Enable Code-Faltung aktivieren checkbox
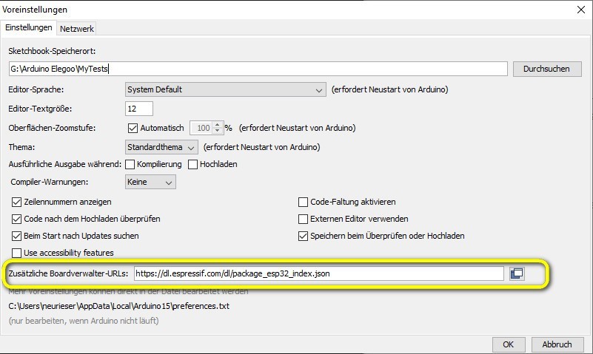The height and width of the screenshot is (354, 593). [x=303, y=202]
